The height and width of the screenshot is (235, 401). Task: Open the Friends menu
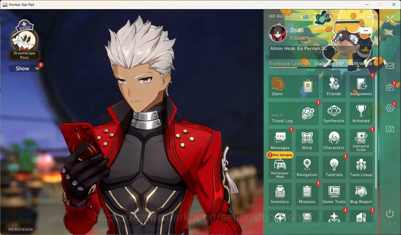tap(334, 86)
